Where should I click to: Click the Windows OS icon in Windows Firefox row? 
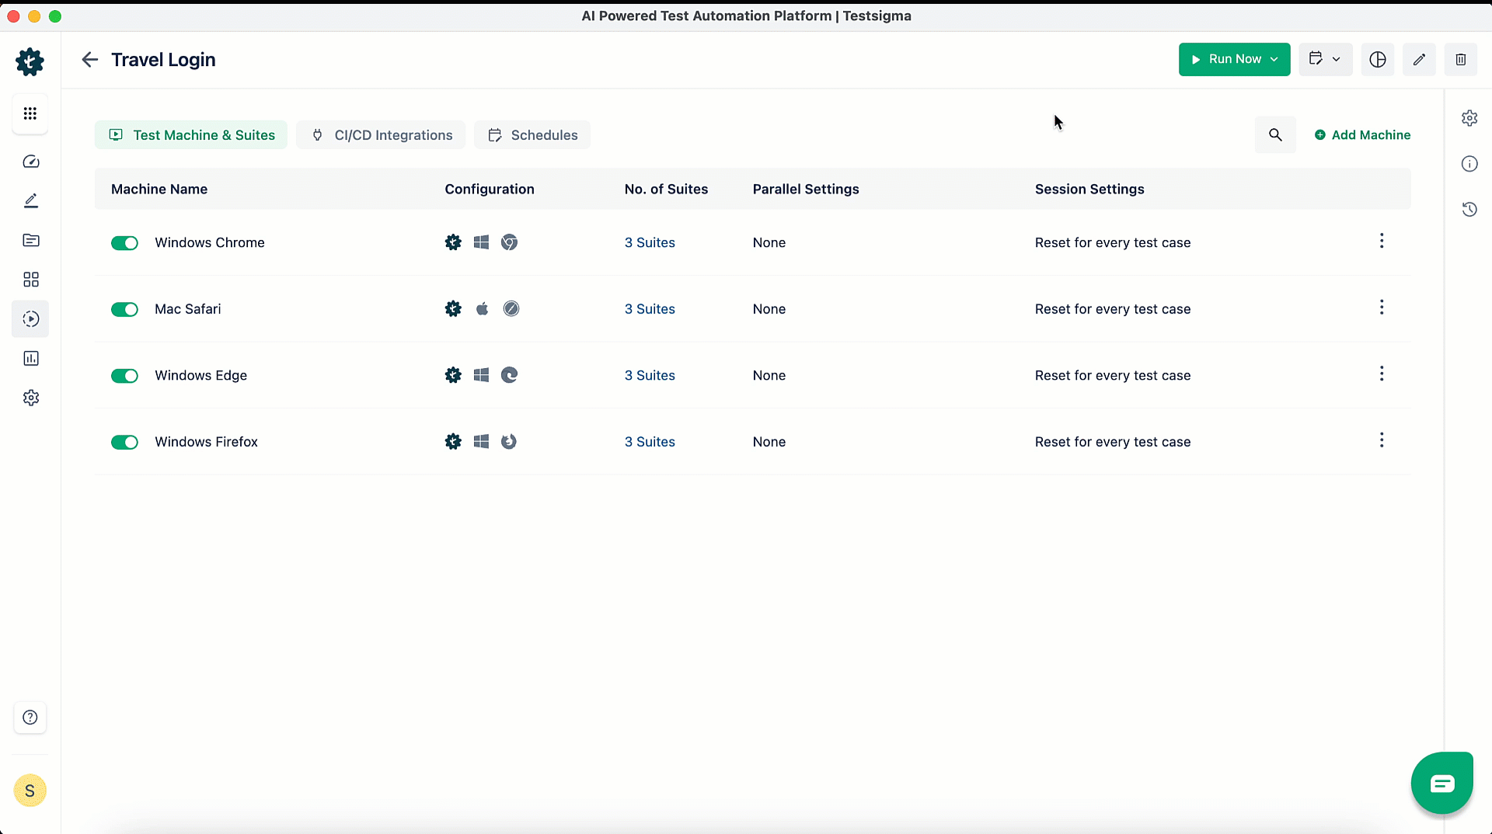click(x=482, y=442)
